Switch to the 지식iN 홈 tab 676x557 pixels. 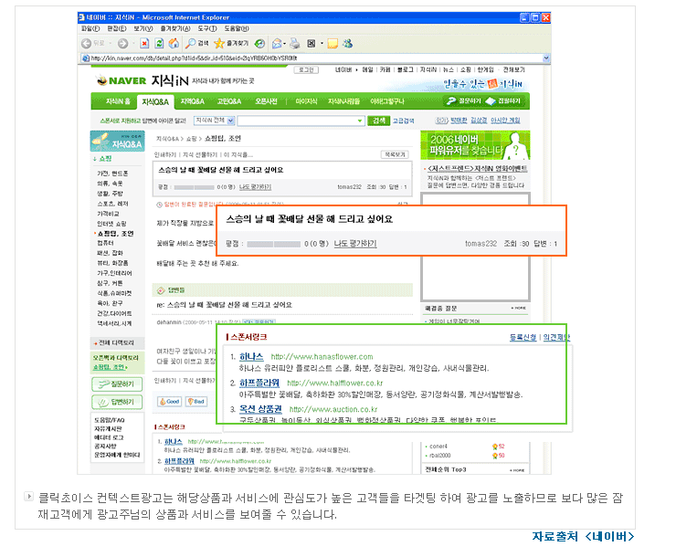(x=118, y=101)
